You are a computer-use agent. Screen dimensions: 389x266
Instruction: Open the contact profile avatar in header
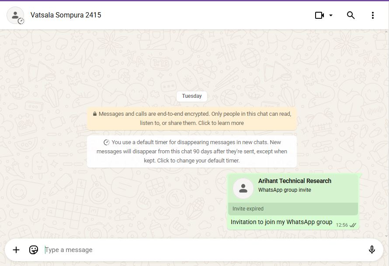(15, 15)
